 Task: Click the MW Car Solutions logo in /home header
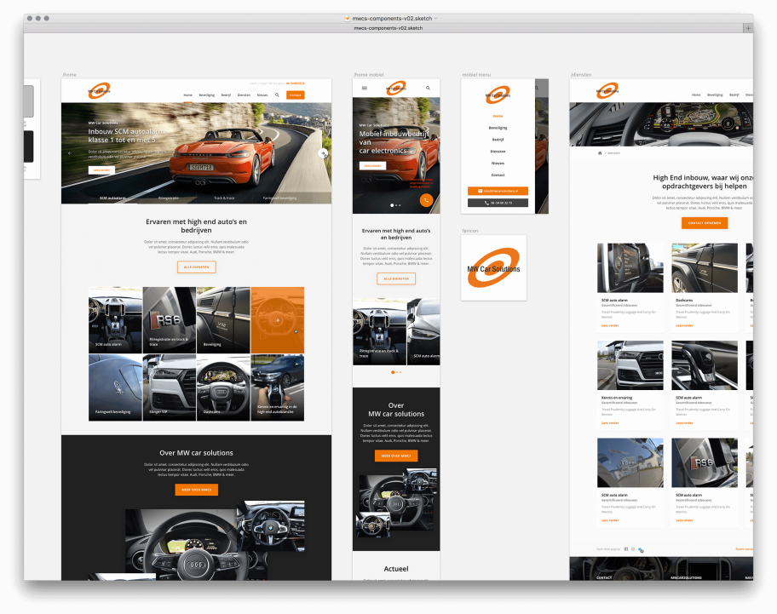pos(99,90)
